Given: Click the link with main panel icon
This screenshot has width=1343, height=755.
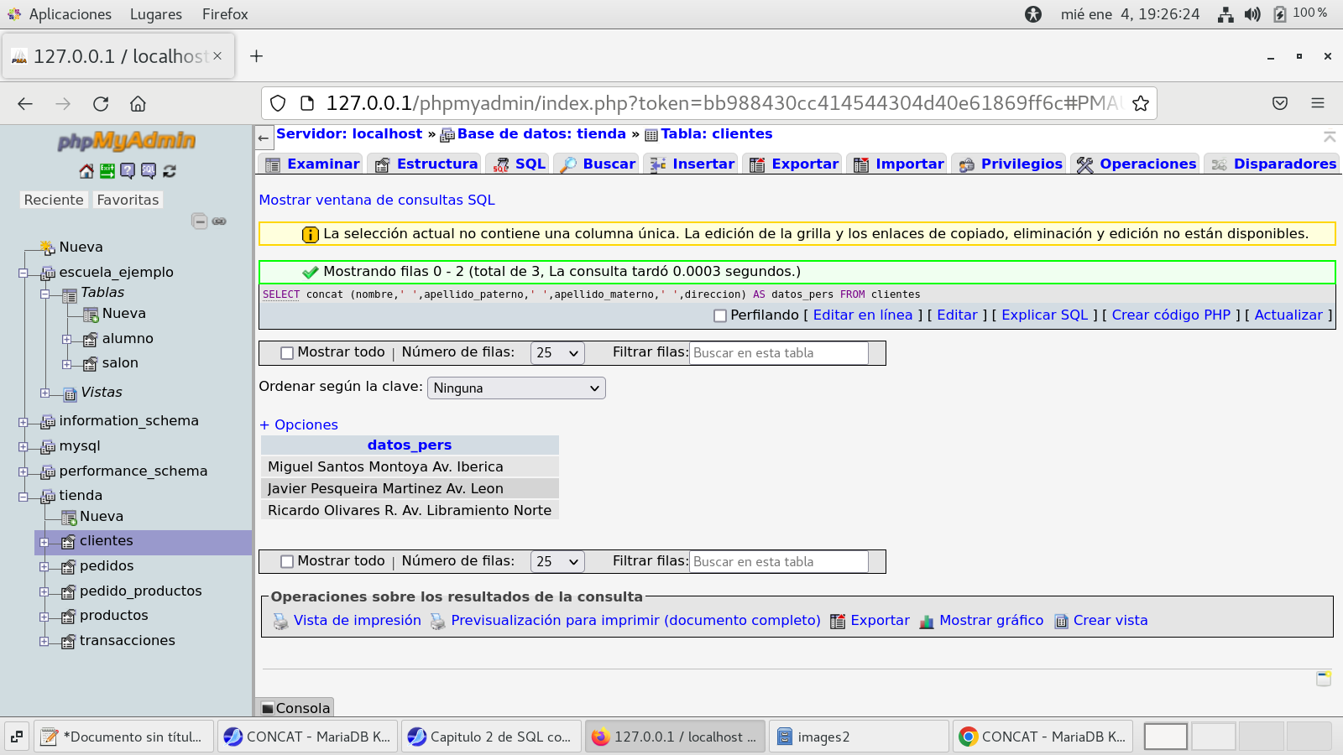Looking at the screenshot, I should tap(219, 221).
